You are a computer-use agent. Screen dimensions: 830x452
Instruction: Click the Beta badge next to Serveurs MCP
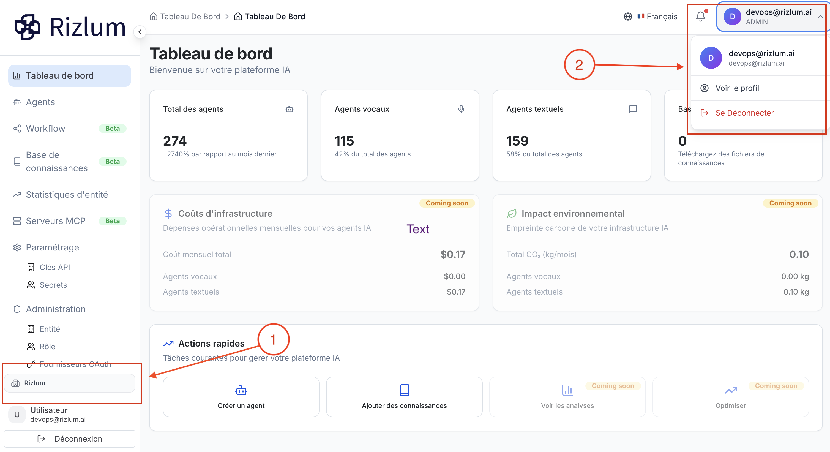coord(113,221)
